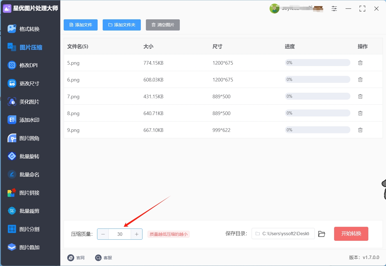Viewport: 386px width, 266px height.
Task: Click the 进度 column header
Action: pos(290,46)
